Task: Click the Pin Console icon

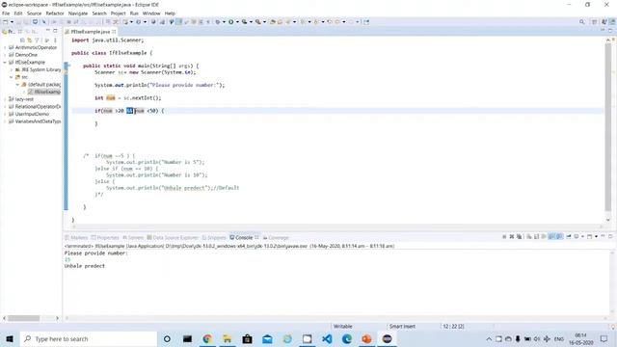Action: pos(569,237)
